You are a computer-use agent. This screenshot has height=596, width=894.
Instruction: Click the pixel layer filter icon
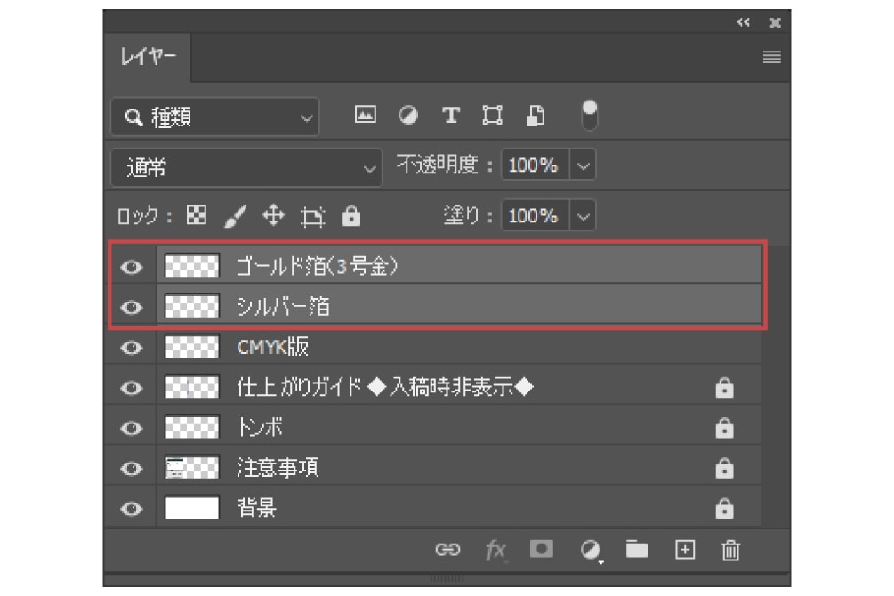click(x=365, y=116)
